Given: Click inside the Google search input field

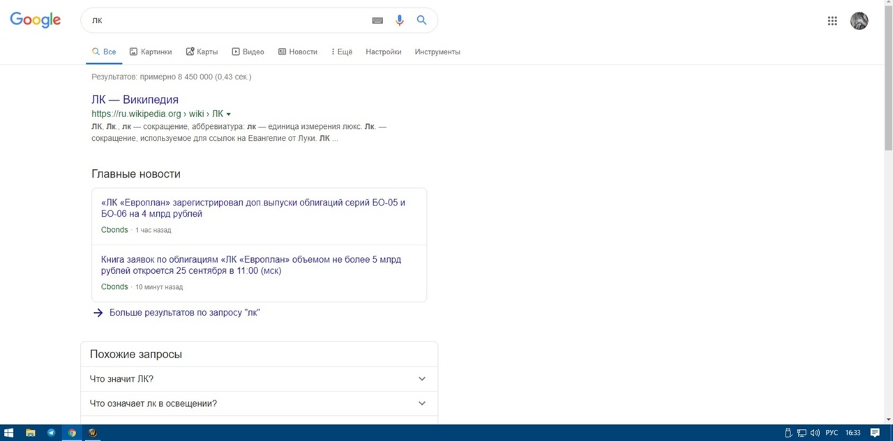Looking at the screenshot, I should click(x=230, y=20).
